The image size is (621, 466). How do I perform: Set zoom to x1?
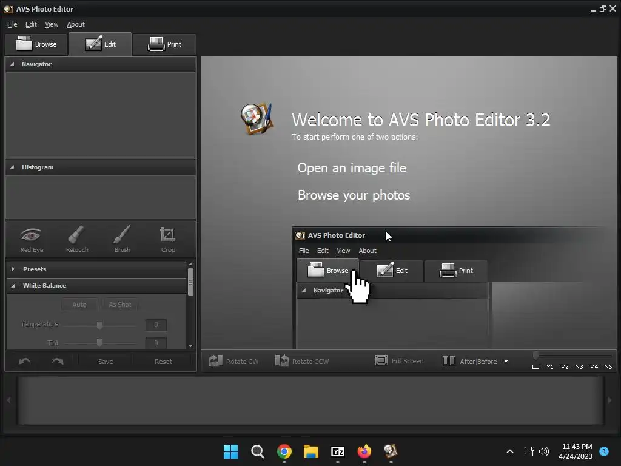click(550, 367)
